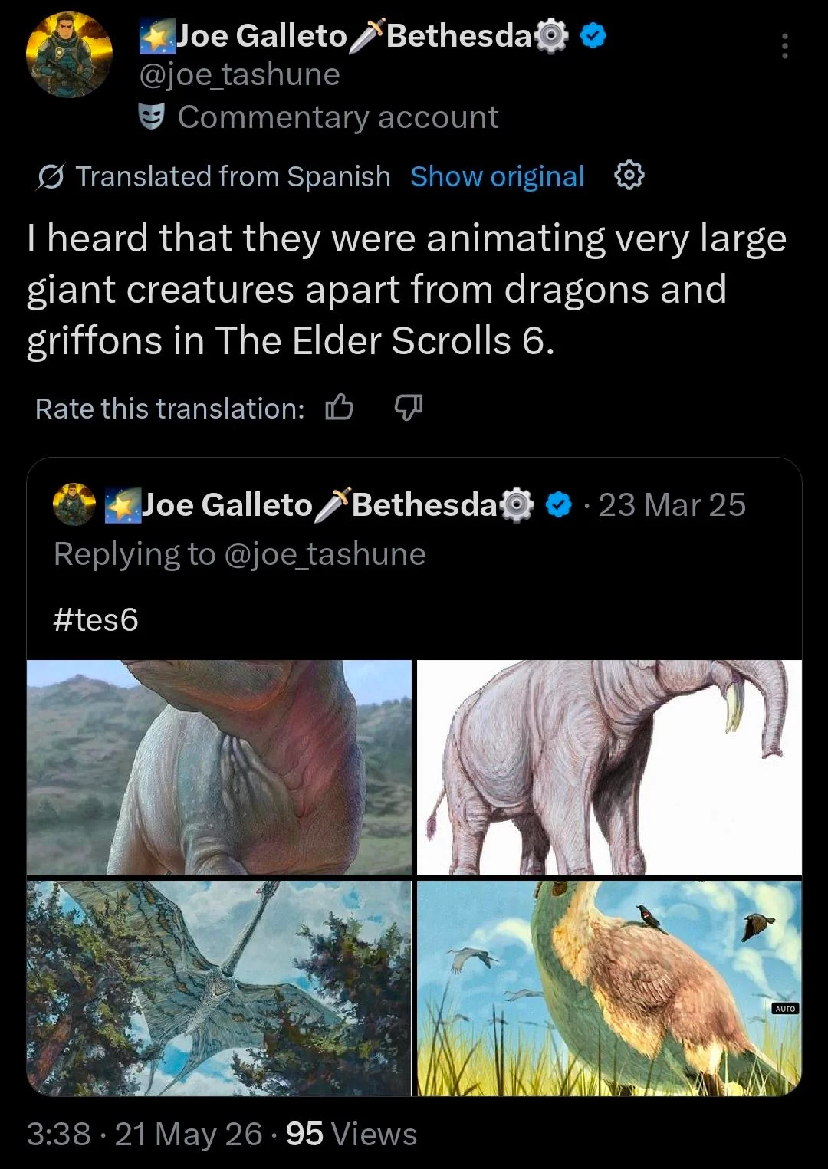Open the flying pterosaur image

219,988
